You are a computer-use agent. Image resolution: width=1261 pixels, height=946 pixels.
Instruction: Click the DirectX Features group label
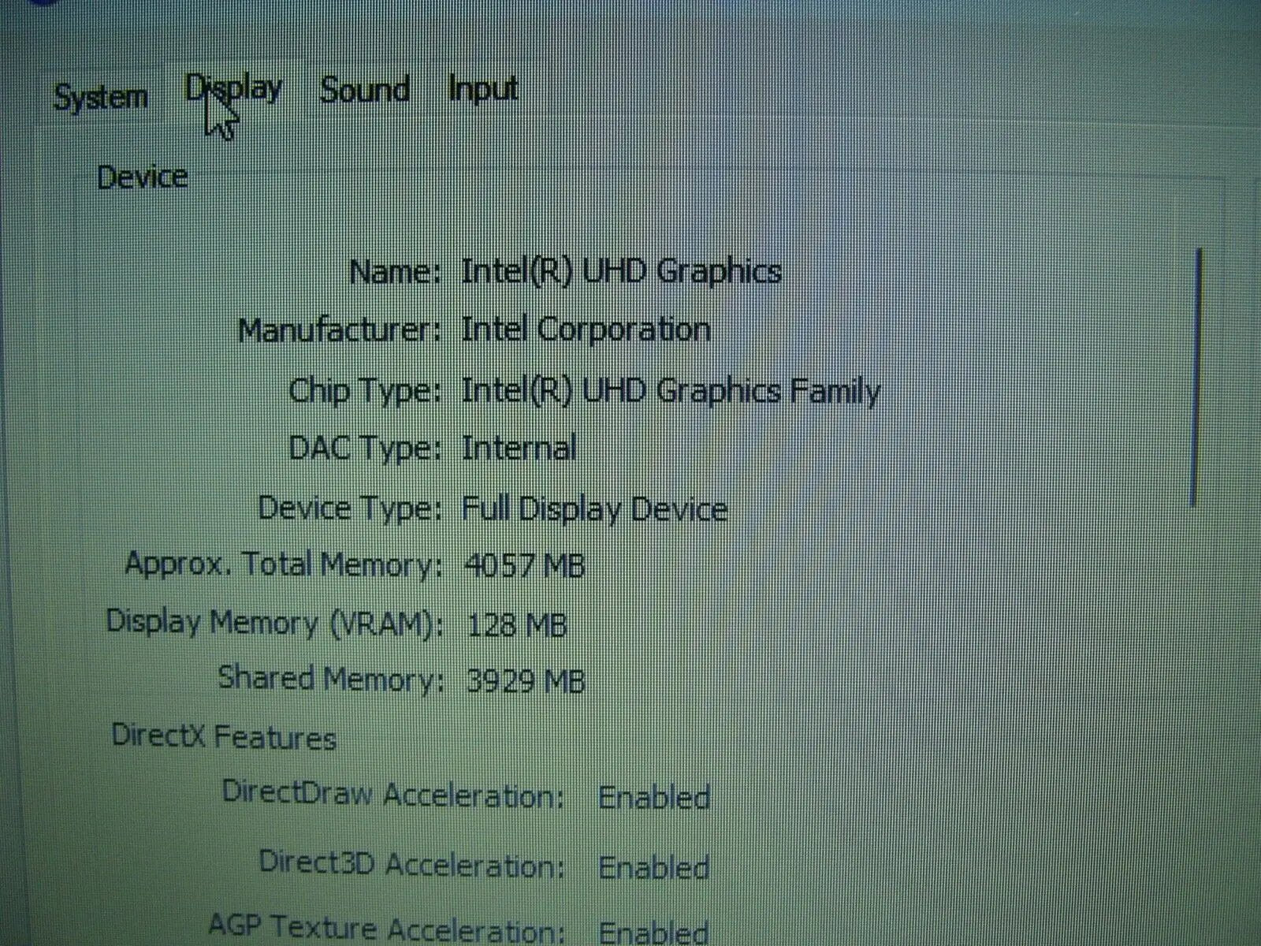pyautogui.click(x=224, y=737)
